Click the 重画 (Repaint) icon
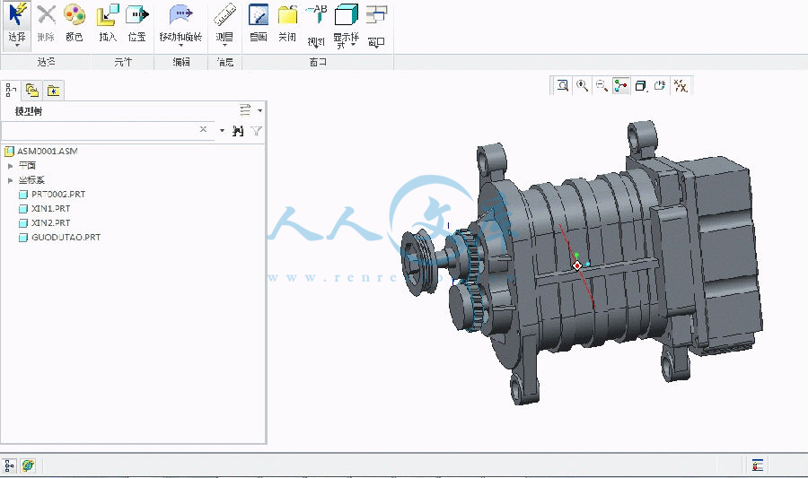 click(259, 15)
